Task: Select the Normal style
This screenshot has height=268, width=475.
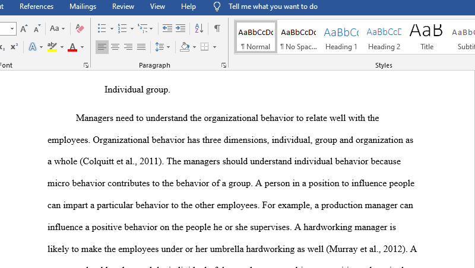Action: tap(256, 37)
